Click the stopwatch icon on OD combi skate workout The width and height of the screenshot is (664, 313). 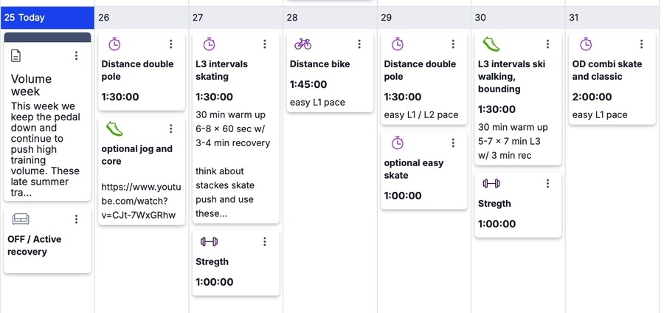585,44
